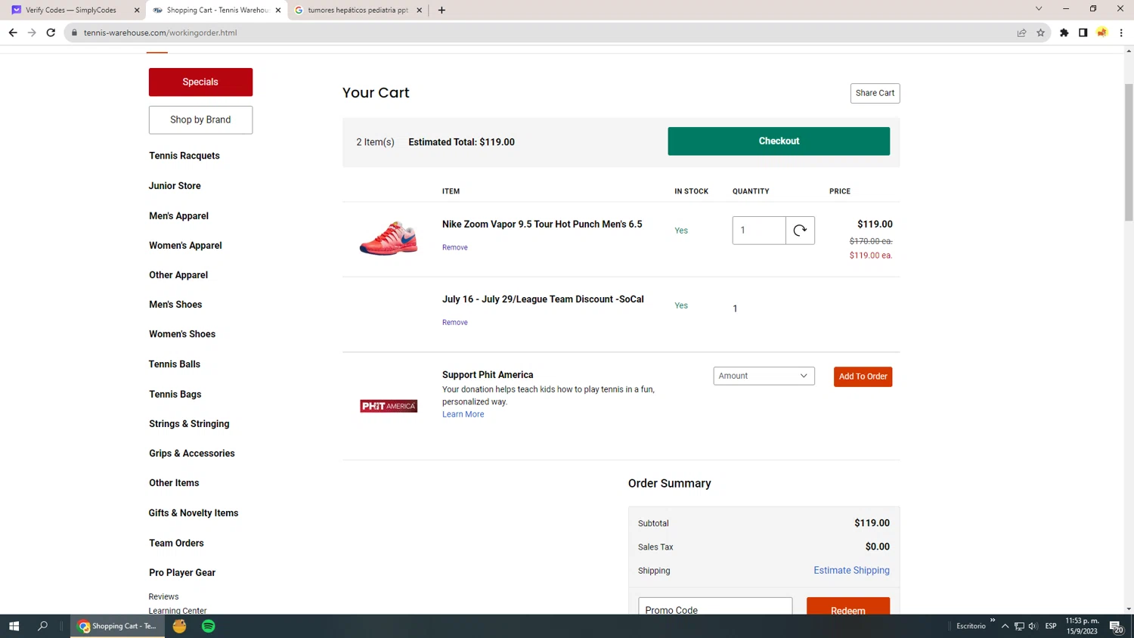The height and width of the screenshot is (638, 1134).
Task: Open the Reviews sidebar link
Action: pos(163,596)
